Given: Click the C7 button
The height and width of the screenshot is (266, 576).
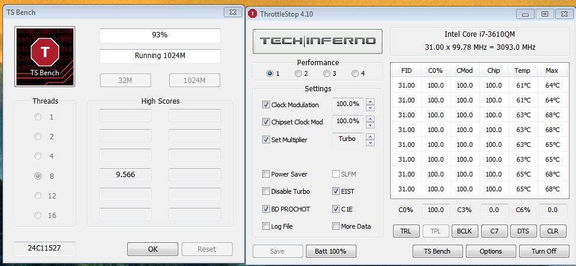Looking at the screenshot, I should point(494,231).
